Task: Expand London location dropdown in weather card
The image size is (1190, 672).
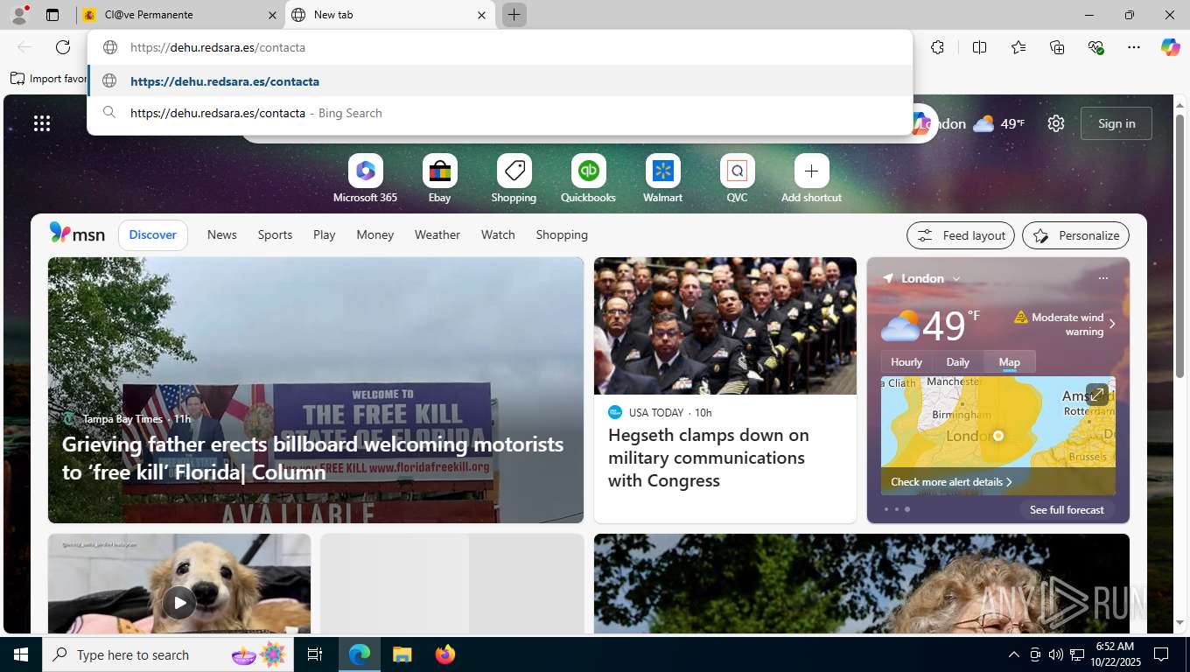Action: pos(956,278)
